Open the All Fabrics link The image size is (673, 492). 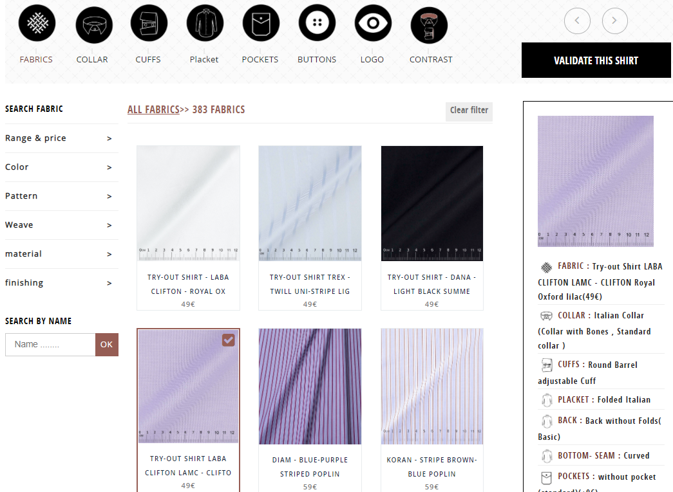[x=153, y=110]
